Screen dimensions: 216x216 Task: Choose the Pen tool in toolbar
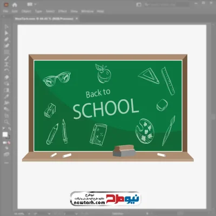6,39
